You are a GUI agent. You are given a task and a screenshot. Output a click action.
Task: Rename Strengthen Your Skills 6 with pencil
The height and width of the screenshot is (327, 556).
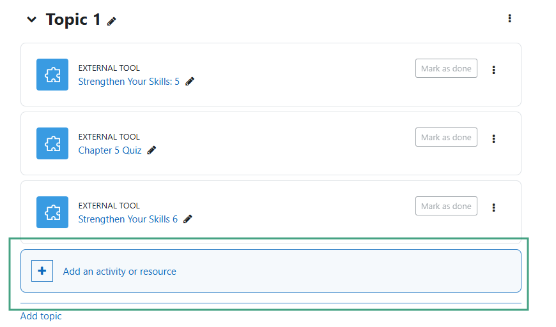click(188, 219)
